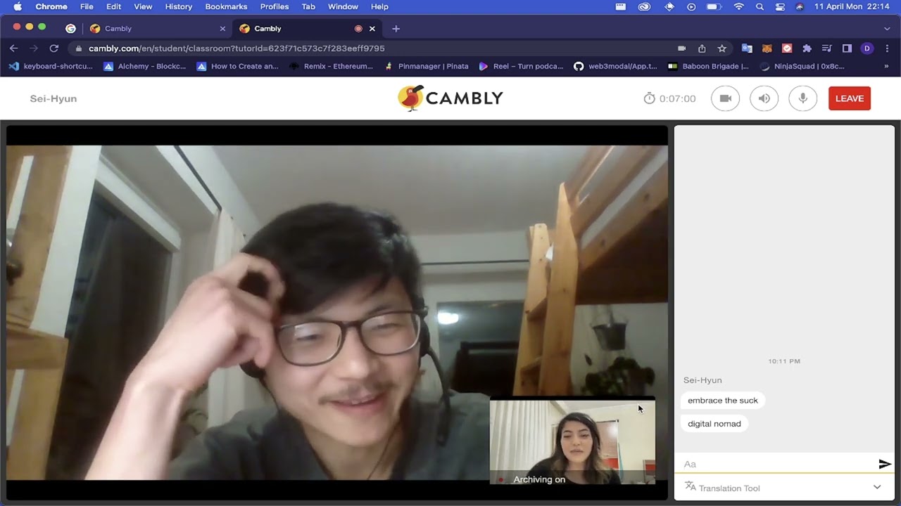Viewport: 901px width, 506px height.
Task: Close the first Cambly tab
Action: tap(222, 29)
